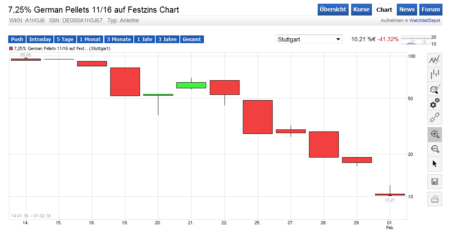Screen dimensions: 449x230
Task: Switch to the bar/OHLC chart type icon
Action: [434, 74]
